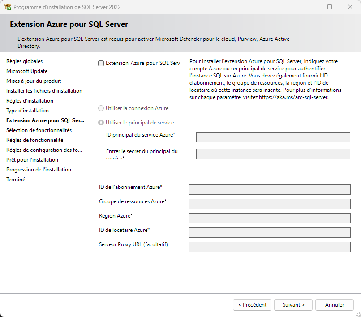Viewport: 361px width, 317px height.
Task: Select 'Utiliser le principal de service' radio option
Action: click(101, 123)
